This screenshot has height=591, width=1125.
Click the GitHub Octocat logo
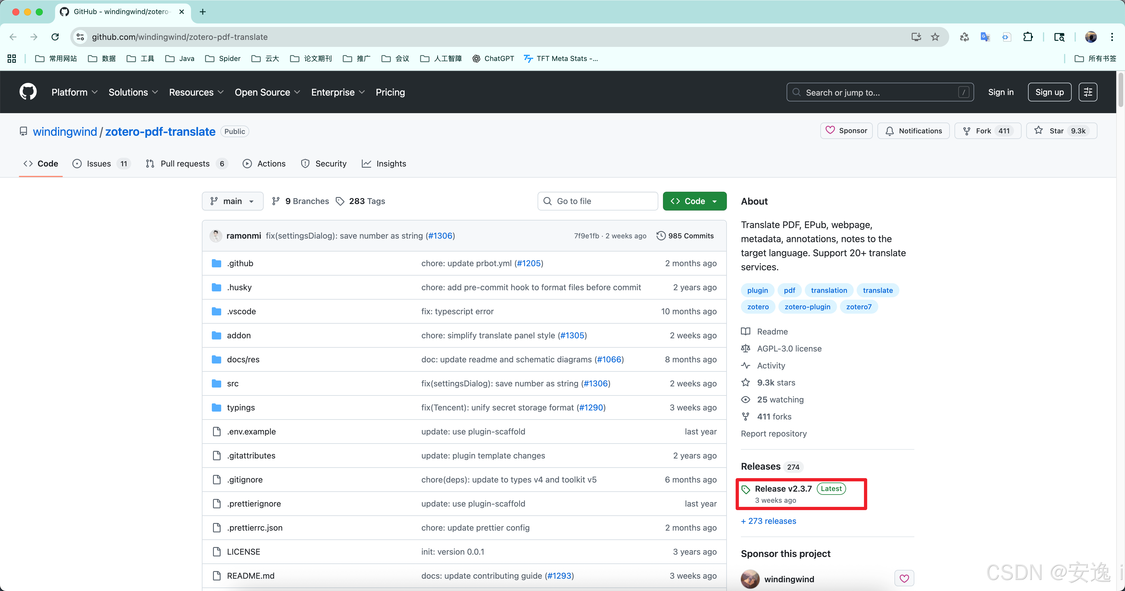tap(28, 92)
